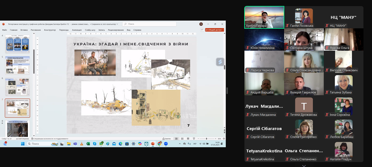
Task: Click the taskbar Поиск search field
Action: click(43, 144)
